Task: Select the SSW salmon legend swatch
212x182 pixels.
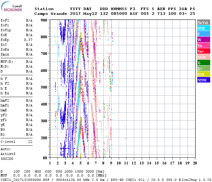Action: click(x=204, y=57)
